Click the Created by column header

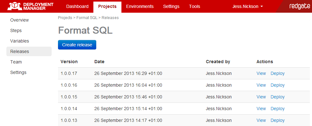218,62
